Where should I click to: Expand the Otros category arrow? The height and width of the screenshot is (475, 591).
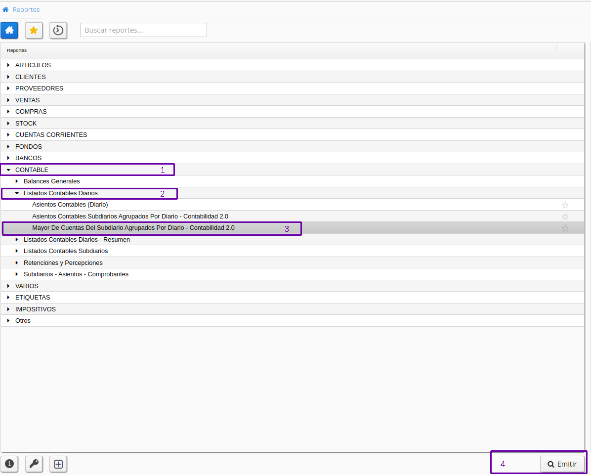click(8, 320)
